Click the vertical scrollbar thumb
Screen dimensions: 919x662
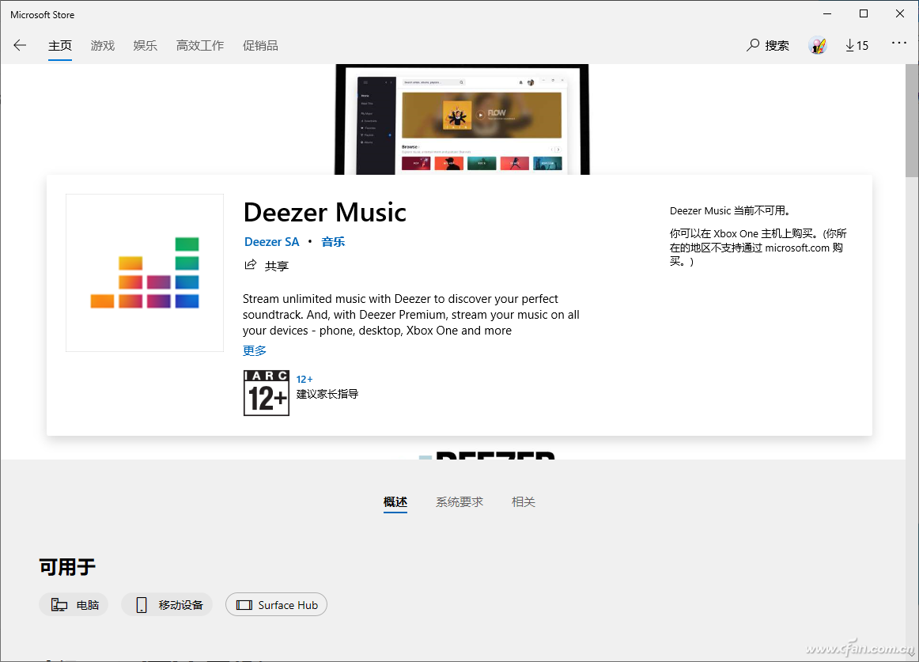(912, 120)
